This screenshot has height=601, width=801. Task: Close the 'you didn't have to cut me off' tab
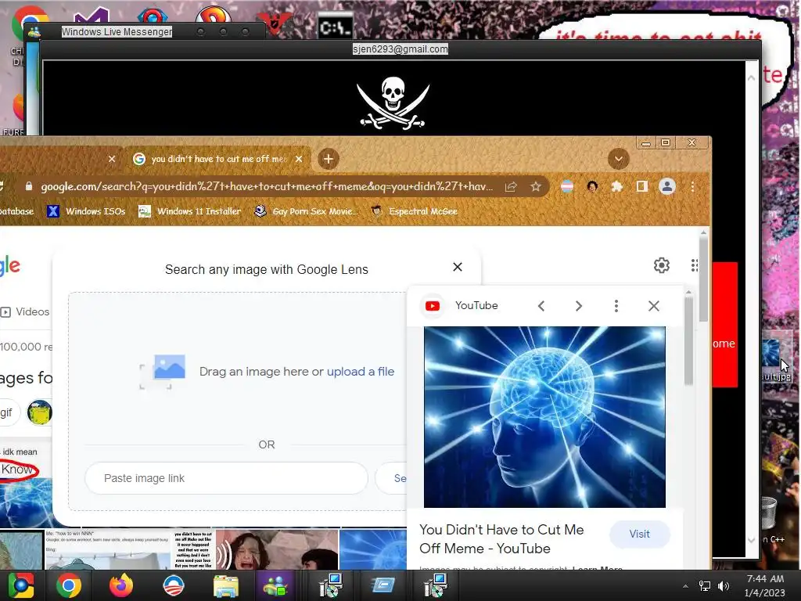[299, 159]
